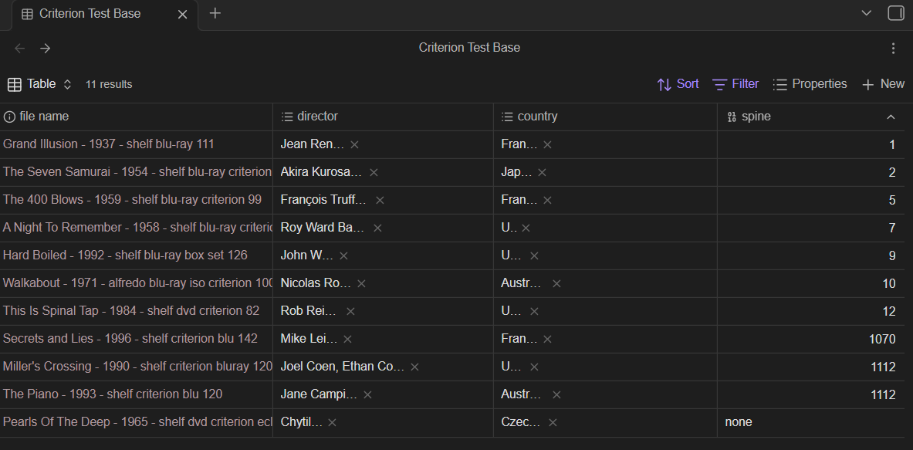Remove Jean Renoir director tag
Image resolution: width=913 pixels, height=450 pixels.
(354, 144)
